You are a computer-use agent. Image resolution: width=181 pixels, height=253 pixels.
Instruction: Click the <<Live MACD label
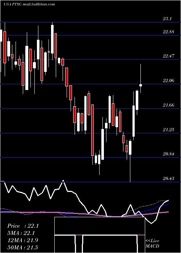point(152,244)
